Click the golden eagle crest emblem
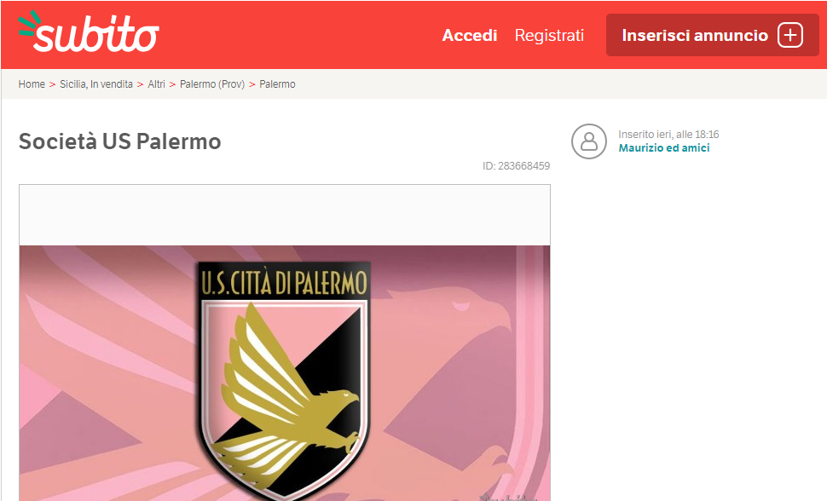 pos(285,381)
